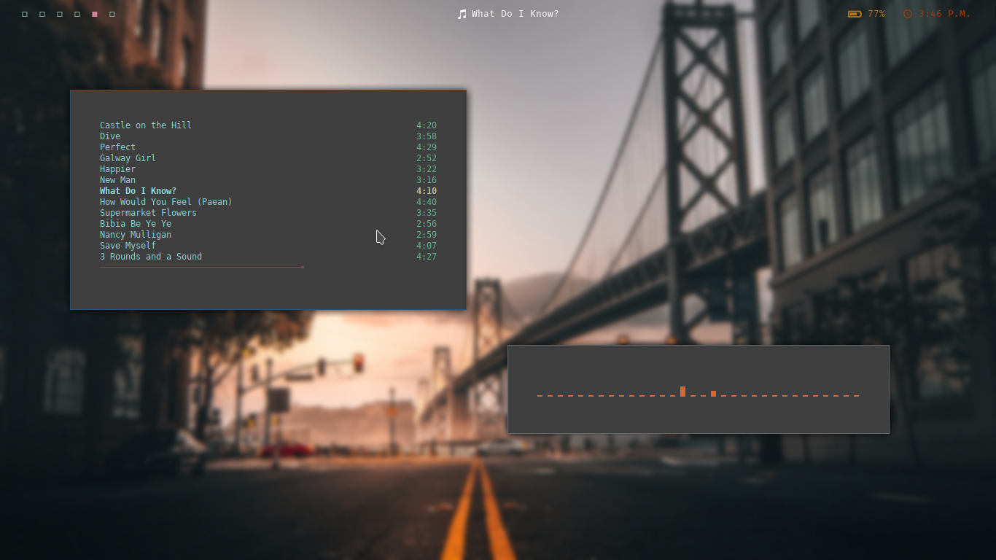Switch to the active pink workspace indicator

point(94,13)
